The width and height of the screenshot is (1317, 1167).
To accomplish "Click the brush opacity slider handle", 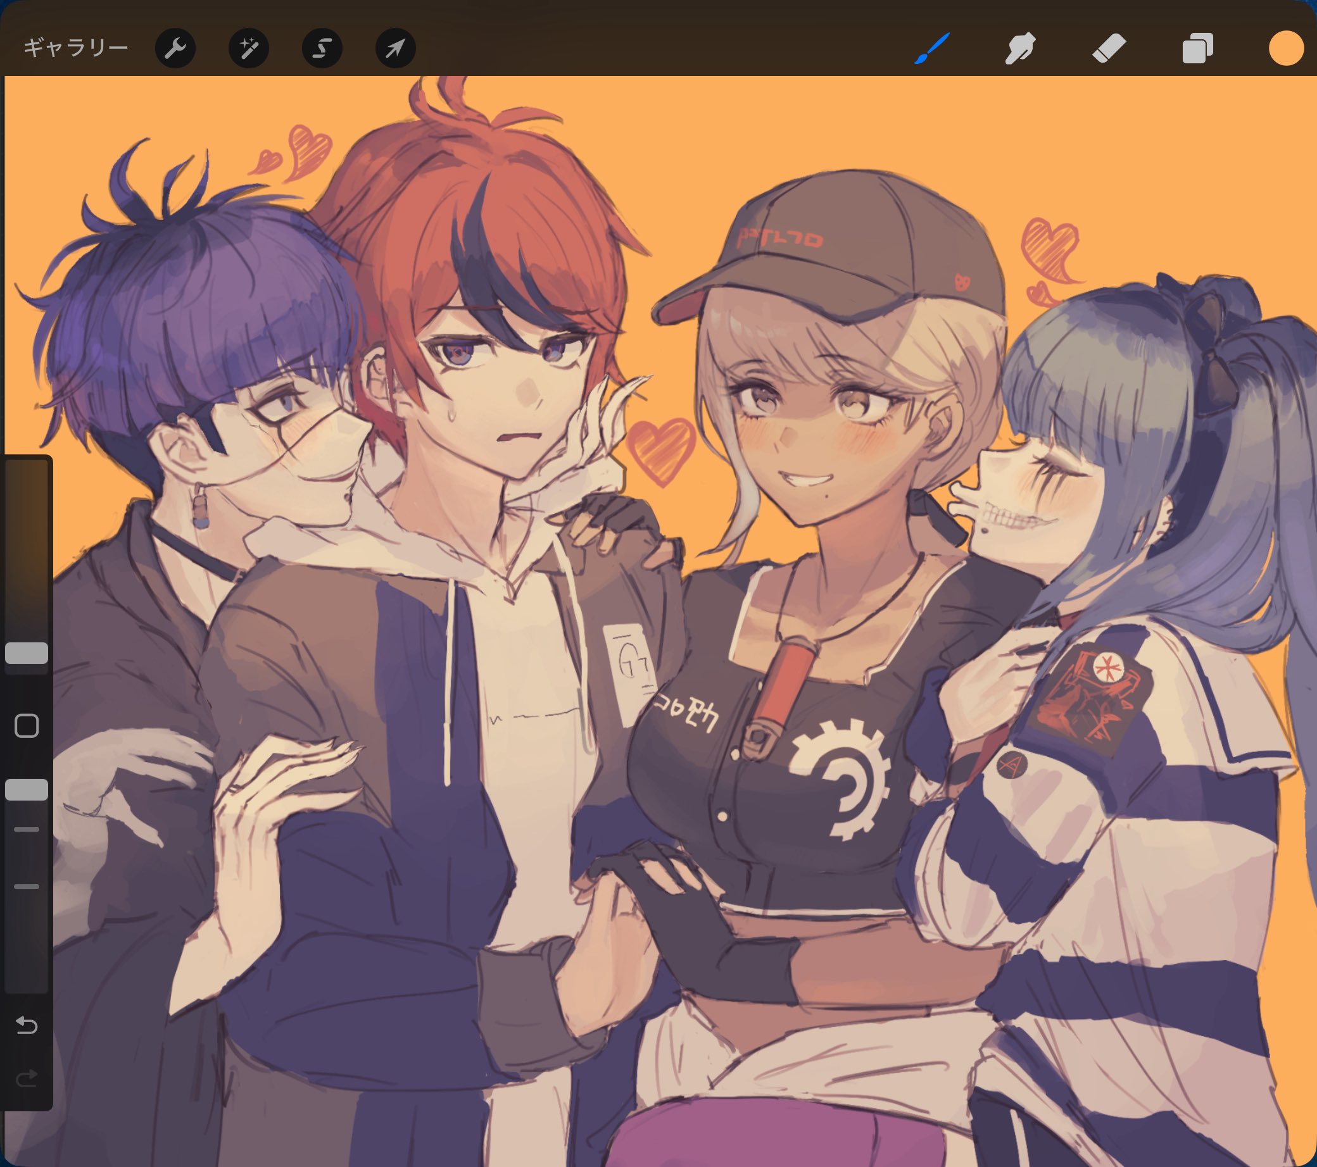I will [x=27, y=790].
